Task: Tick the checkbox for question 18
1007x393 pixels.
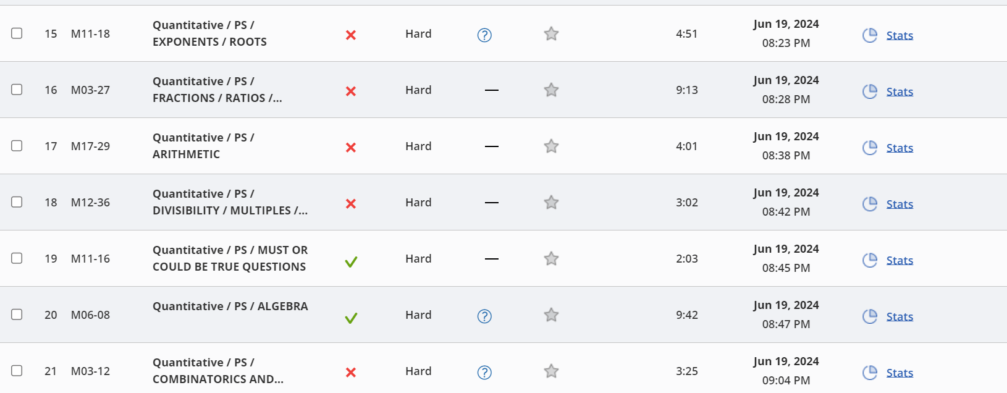Action: (x=17, y=202)
